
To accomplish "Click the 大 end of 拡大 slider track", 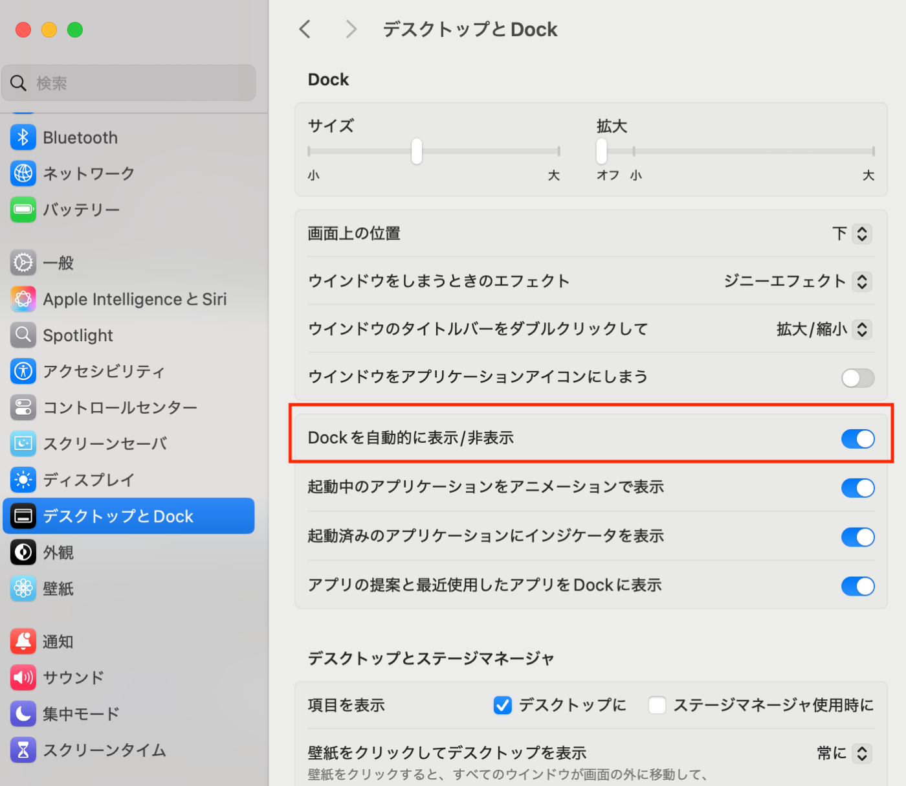I will click(x=873, y=152).
